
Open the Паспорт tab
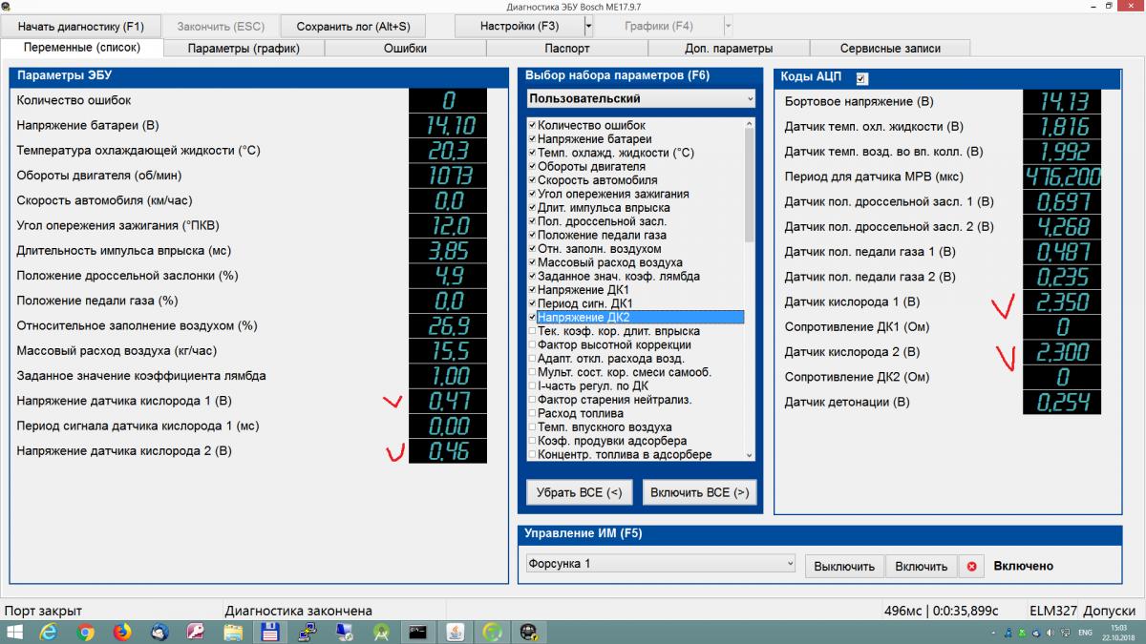click(566, 48)
